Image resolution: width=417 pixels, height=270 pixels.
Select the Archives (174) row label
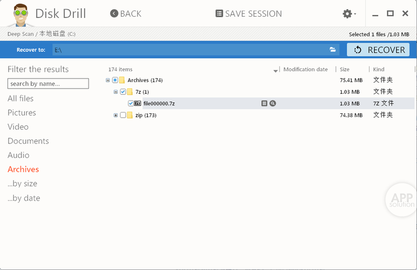(x=145, y=80)
